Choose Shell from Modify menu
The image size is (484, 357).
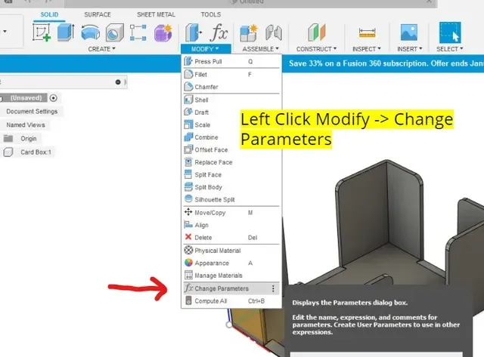231,100
